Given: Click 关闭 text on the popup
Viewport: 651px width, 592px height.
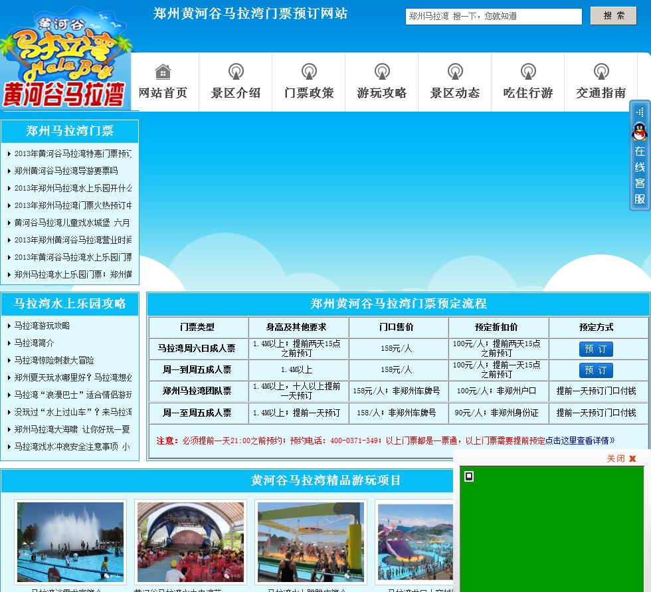Looking at the screenshot, I should pos(616,458).
